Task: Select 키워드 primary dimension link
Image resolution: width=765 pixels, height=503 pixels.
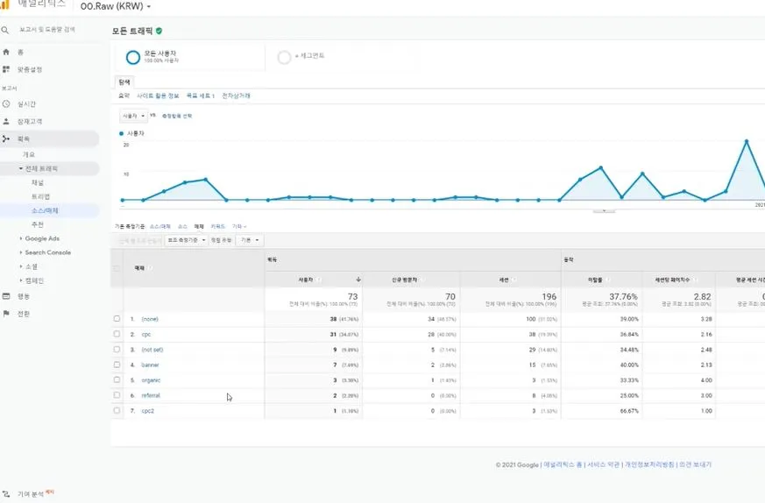Action: [217, 226]
